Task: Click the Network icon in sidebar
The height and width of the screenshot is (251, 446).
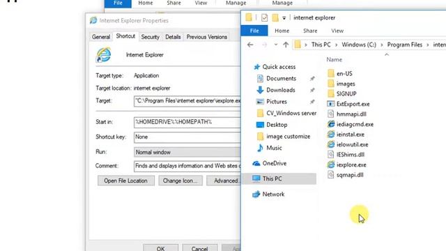Action: coord(256,194)
